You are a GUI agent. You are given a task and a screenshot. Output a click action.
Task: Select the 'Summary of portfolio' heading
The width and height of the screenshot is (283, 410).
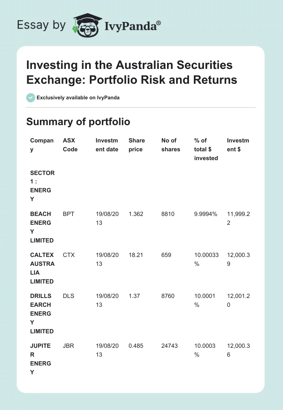tap(78, 122)
